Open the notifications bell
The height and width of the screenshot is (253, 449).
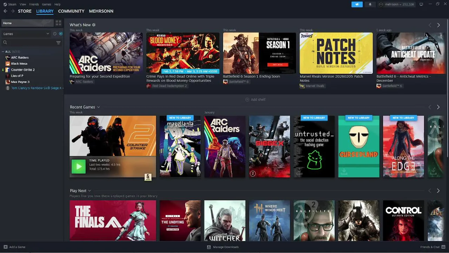tap(370, 4)
